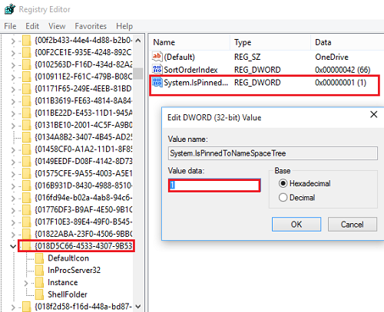The width and height of the screenshot is (384, 312).
Task: Select the Hexadecimal base radio button
Action: tap(283, 183)
